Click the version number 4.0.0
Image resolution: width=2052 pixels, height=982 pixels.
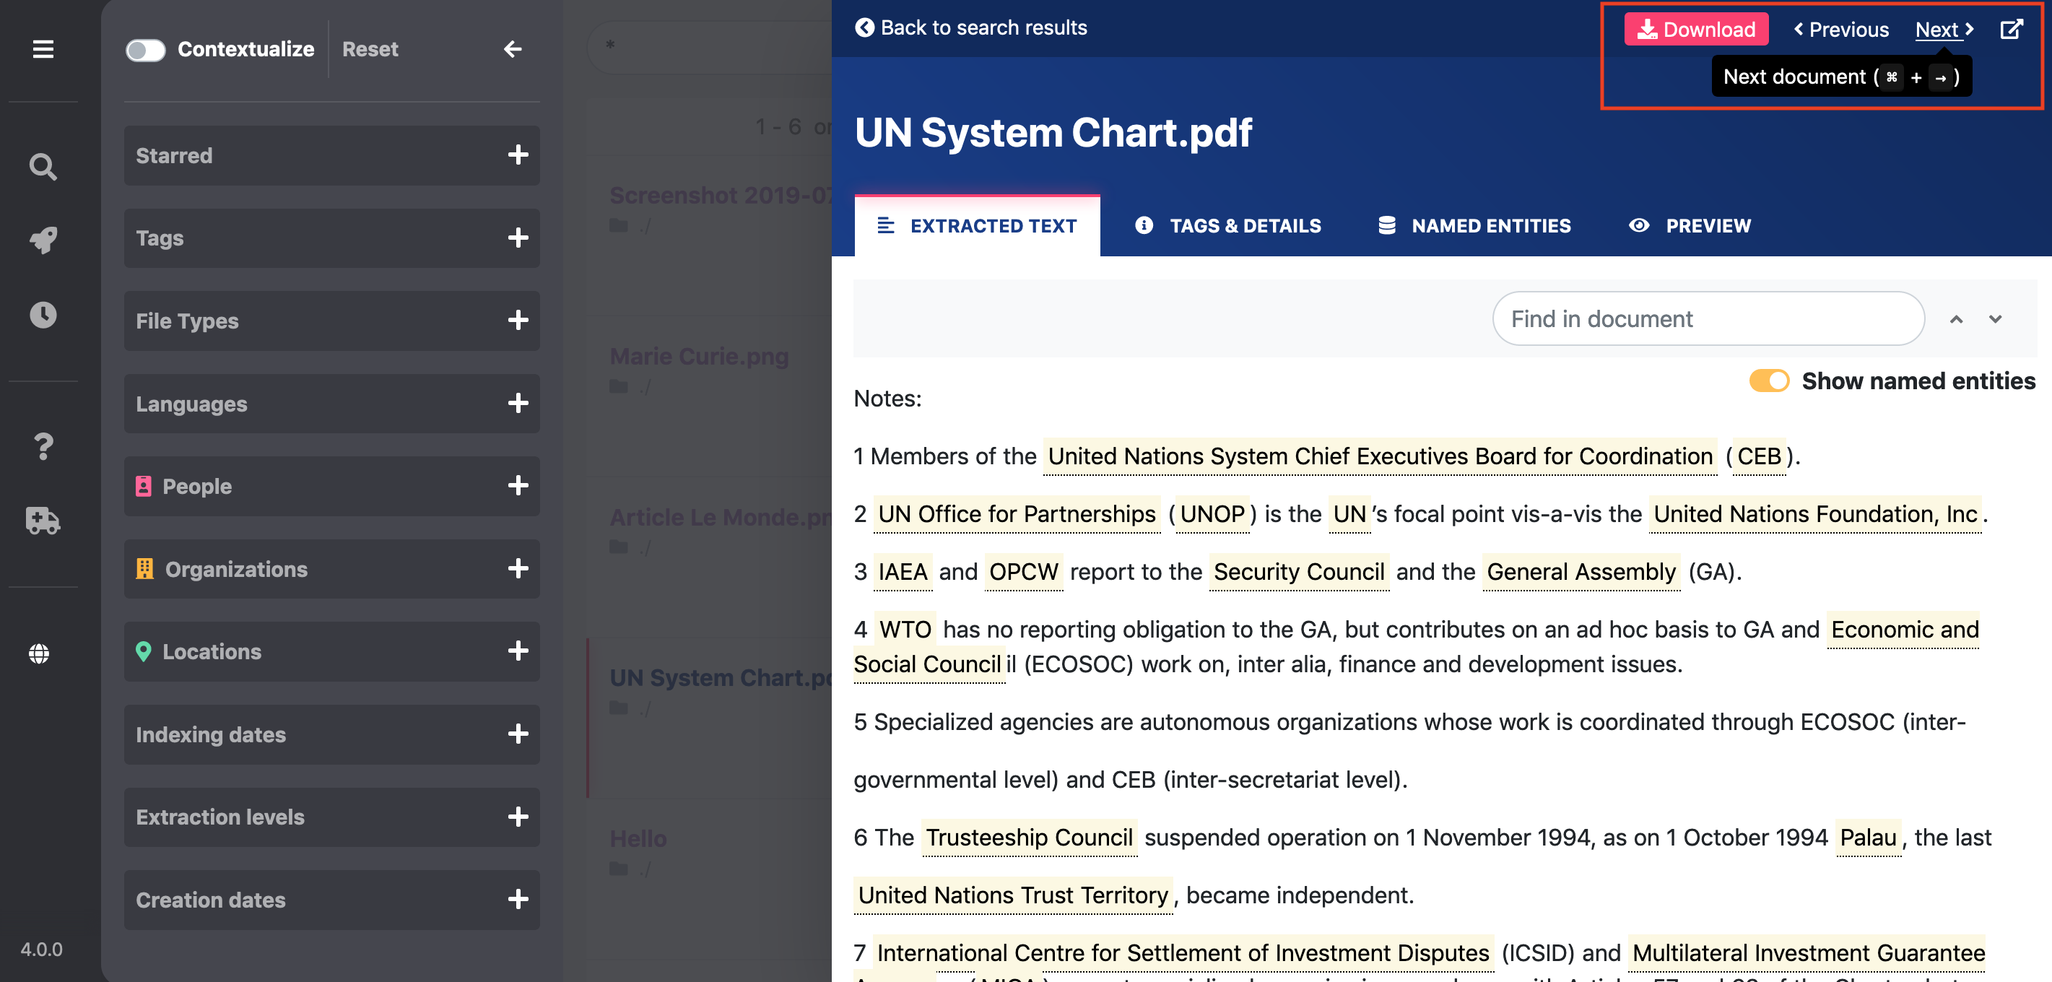pos(41,950)
